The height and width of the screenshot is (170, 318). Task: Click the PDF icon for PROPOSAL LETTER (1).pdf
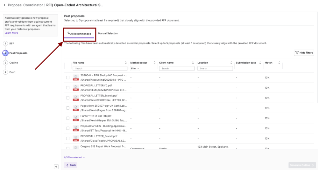click(76, 88)
